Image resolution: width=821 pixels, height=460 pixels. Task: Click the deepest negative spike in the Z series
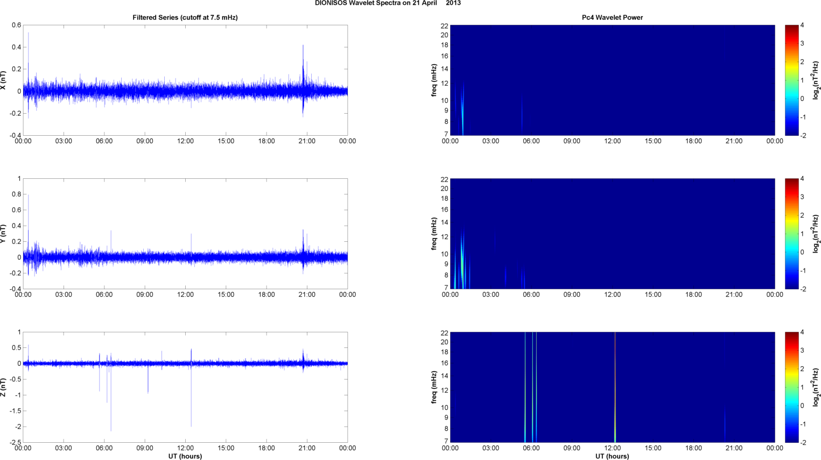coord(111,415)
